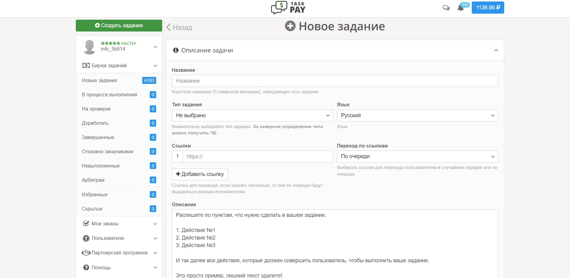Open Завершенные list
The height and width of the screenshot is (278, 570).
(x=119, y=137)
